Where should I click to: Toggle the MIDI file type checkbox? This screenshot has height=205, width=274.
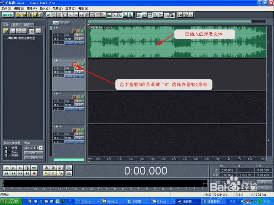click(6, 152)
